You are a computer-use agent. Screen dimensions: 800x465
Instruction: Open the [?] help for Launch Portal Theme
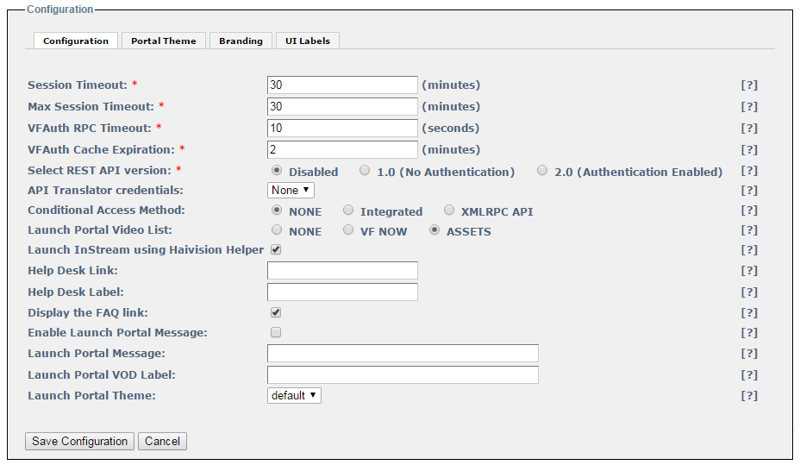click(x=749, y=396)
